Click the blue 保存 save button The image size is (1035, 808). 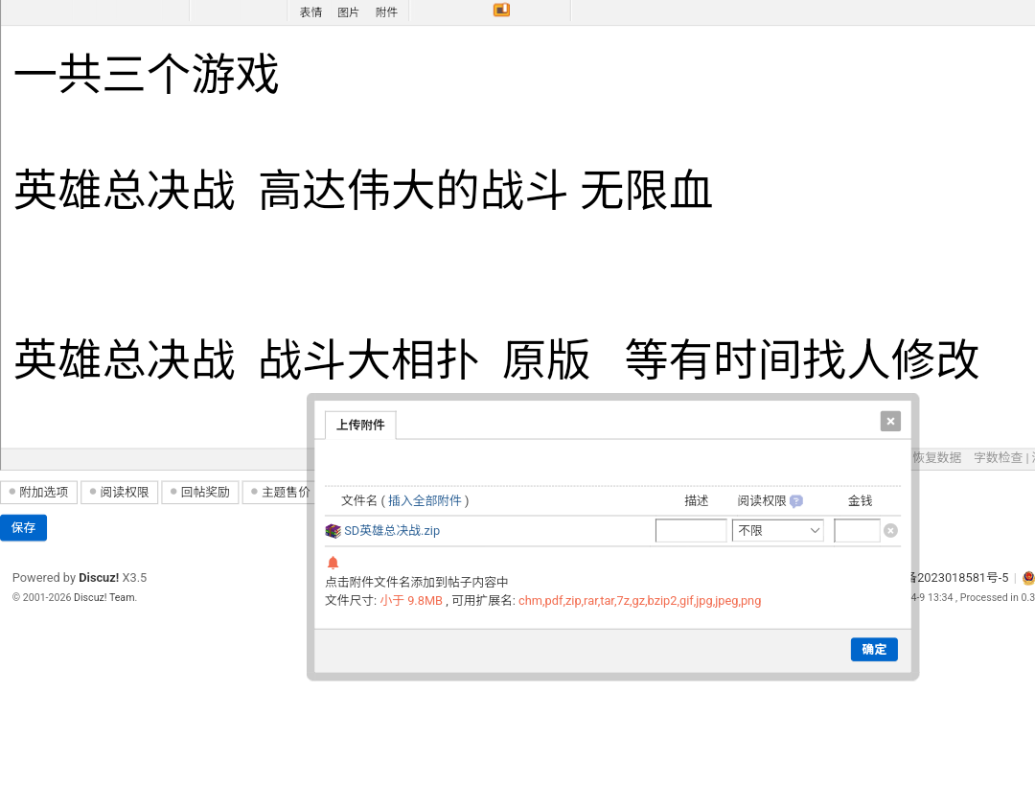[23, 527]
